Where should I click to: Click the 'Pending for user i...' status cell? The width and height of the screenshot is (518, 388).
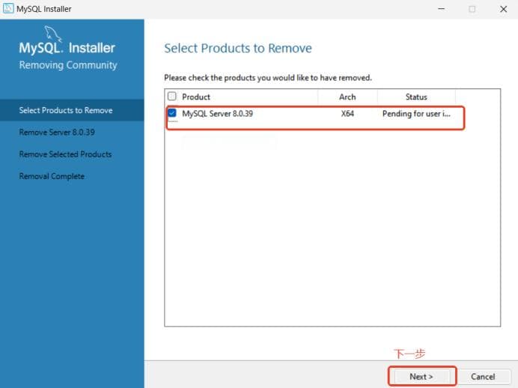(x=416, y=113)
